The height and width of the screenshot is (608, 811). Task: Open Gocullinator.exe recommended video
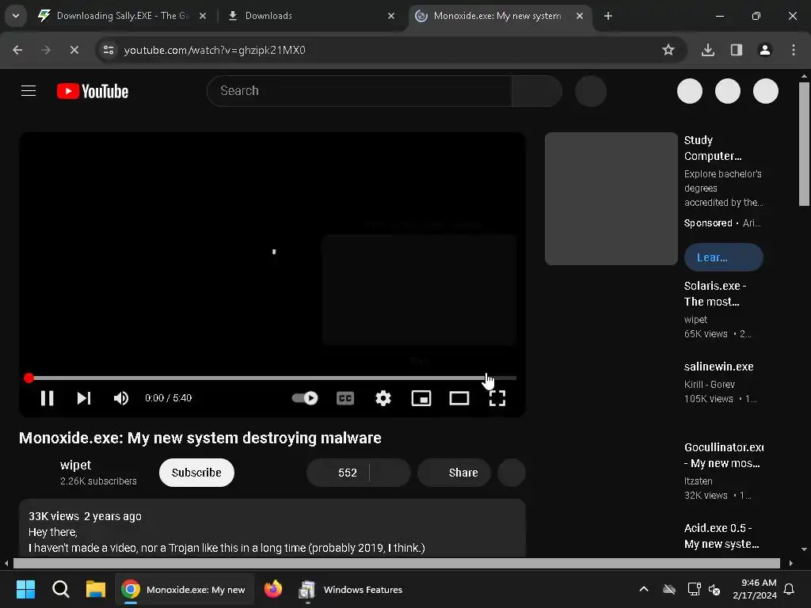(723, 455)
